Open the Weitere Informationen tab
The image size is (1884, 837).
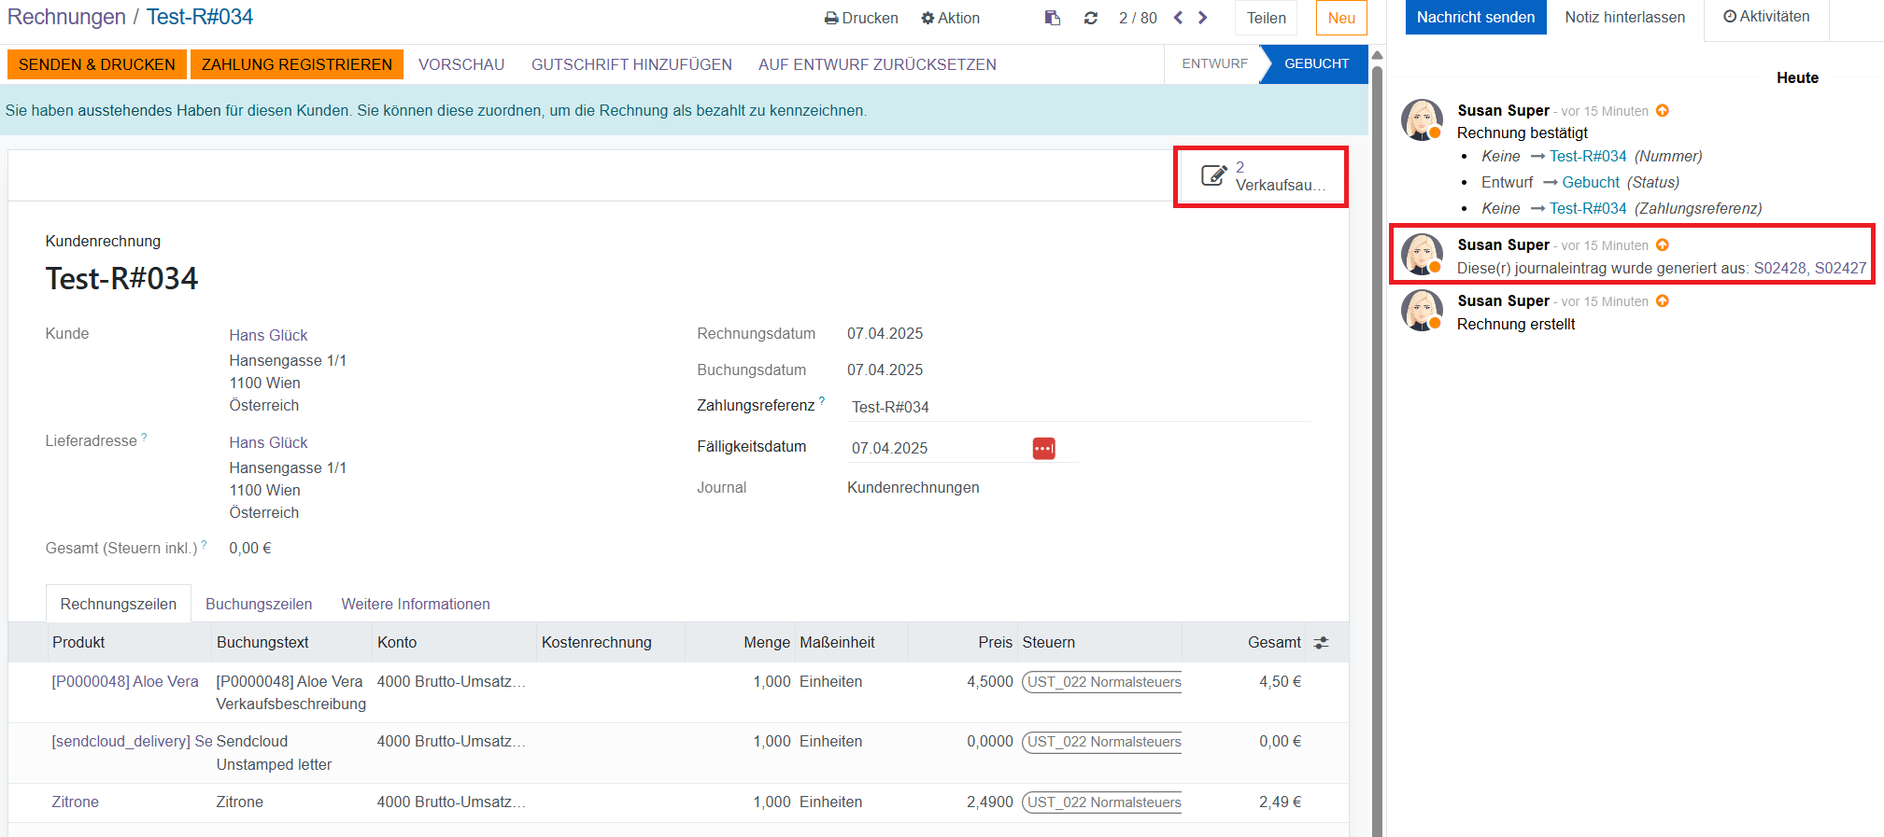coord(416,604)
